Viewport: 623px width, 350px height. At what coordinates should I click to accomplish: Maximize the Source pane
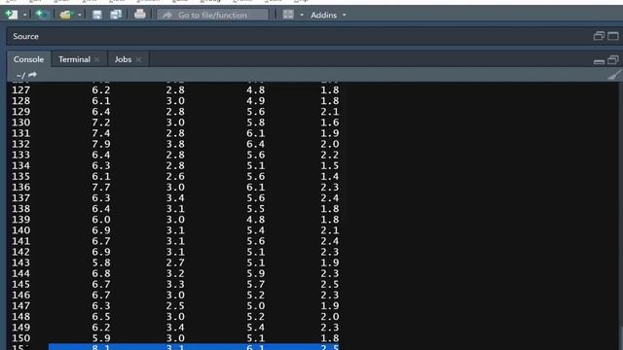[613, 36]
